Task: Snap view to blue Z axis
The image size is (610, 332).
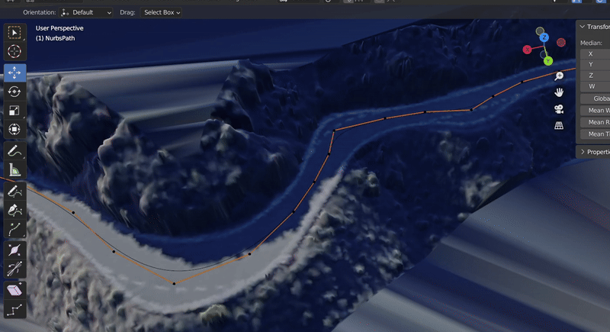Action: pyautogui.click(x=544, y=37)
